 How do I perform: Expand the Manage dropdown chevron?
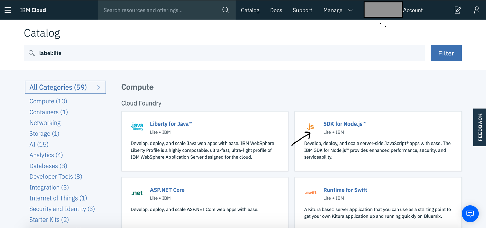350,10
